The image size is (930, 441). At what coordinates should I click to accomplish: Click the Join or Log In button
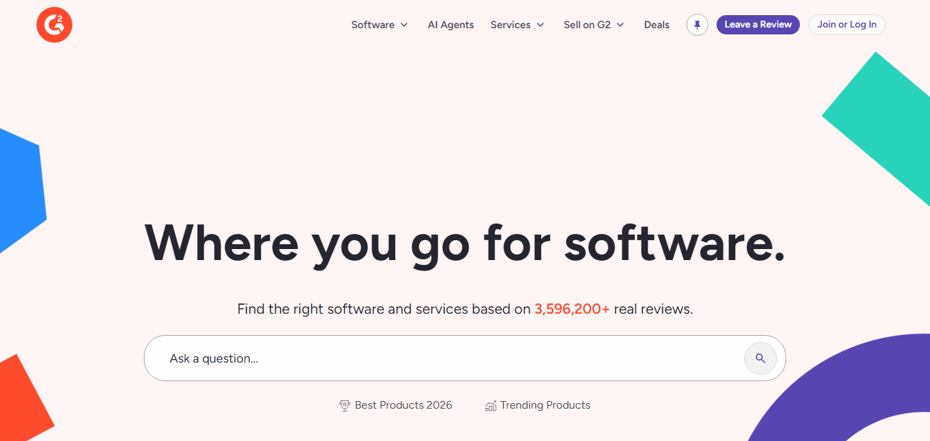pos(847,25)
